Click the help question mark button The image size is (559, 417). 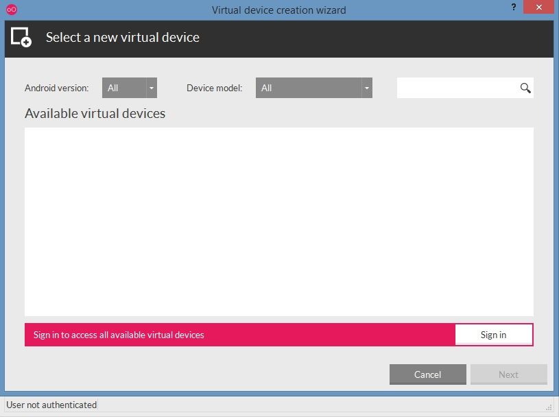[514, 8]
